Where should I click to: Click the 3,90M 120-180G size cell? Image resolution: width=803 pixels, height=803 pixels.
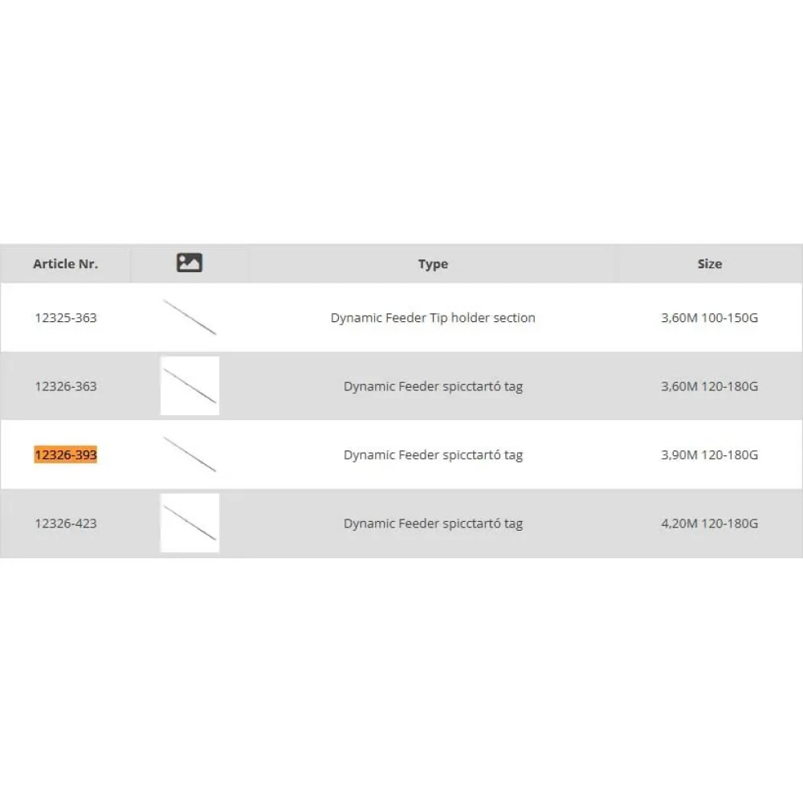[x=709, y=455]
